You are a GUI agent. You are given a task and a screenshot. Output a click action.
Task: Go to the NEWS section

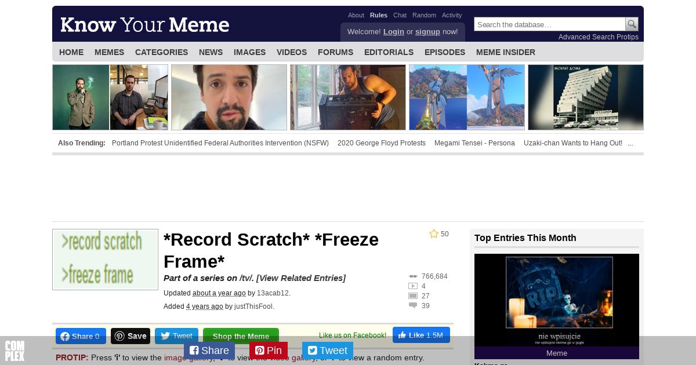click(211, 52)
